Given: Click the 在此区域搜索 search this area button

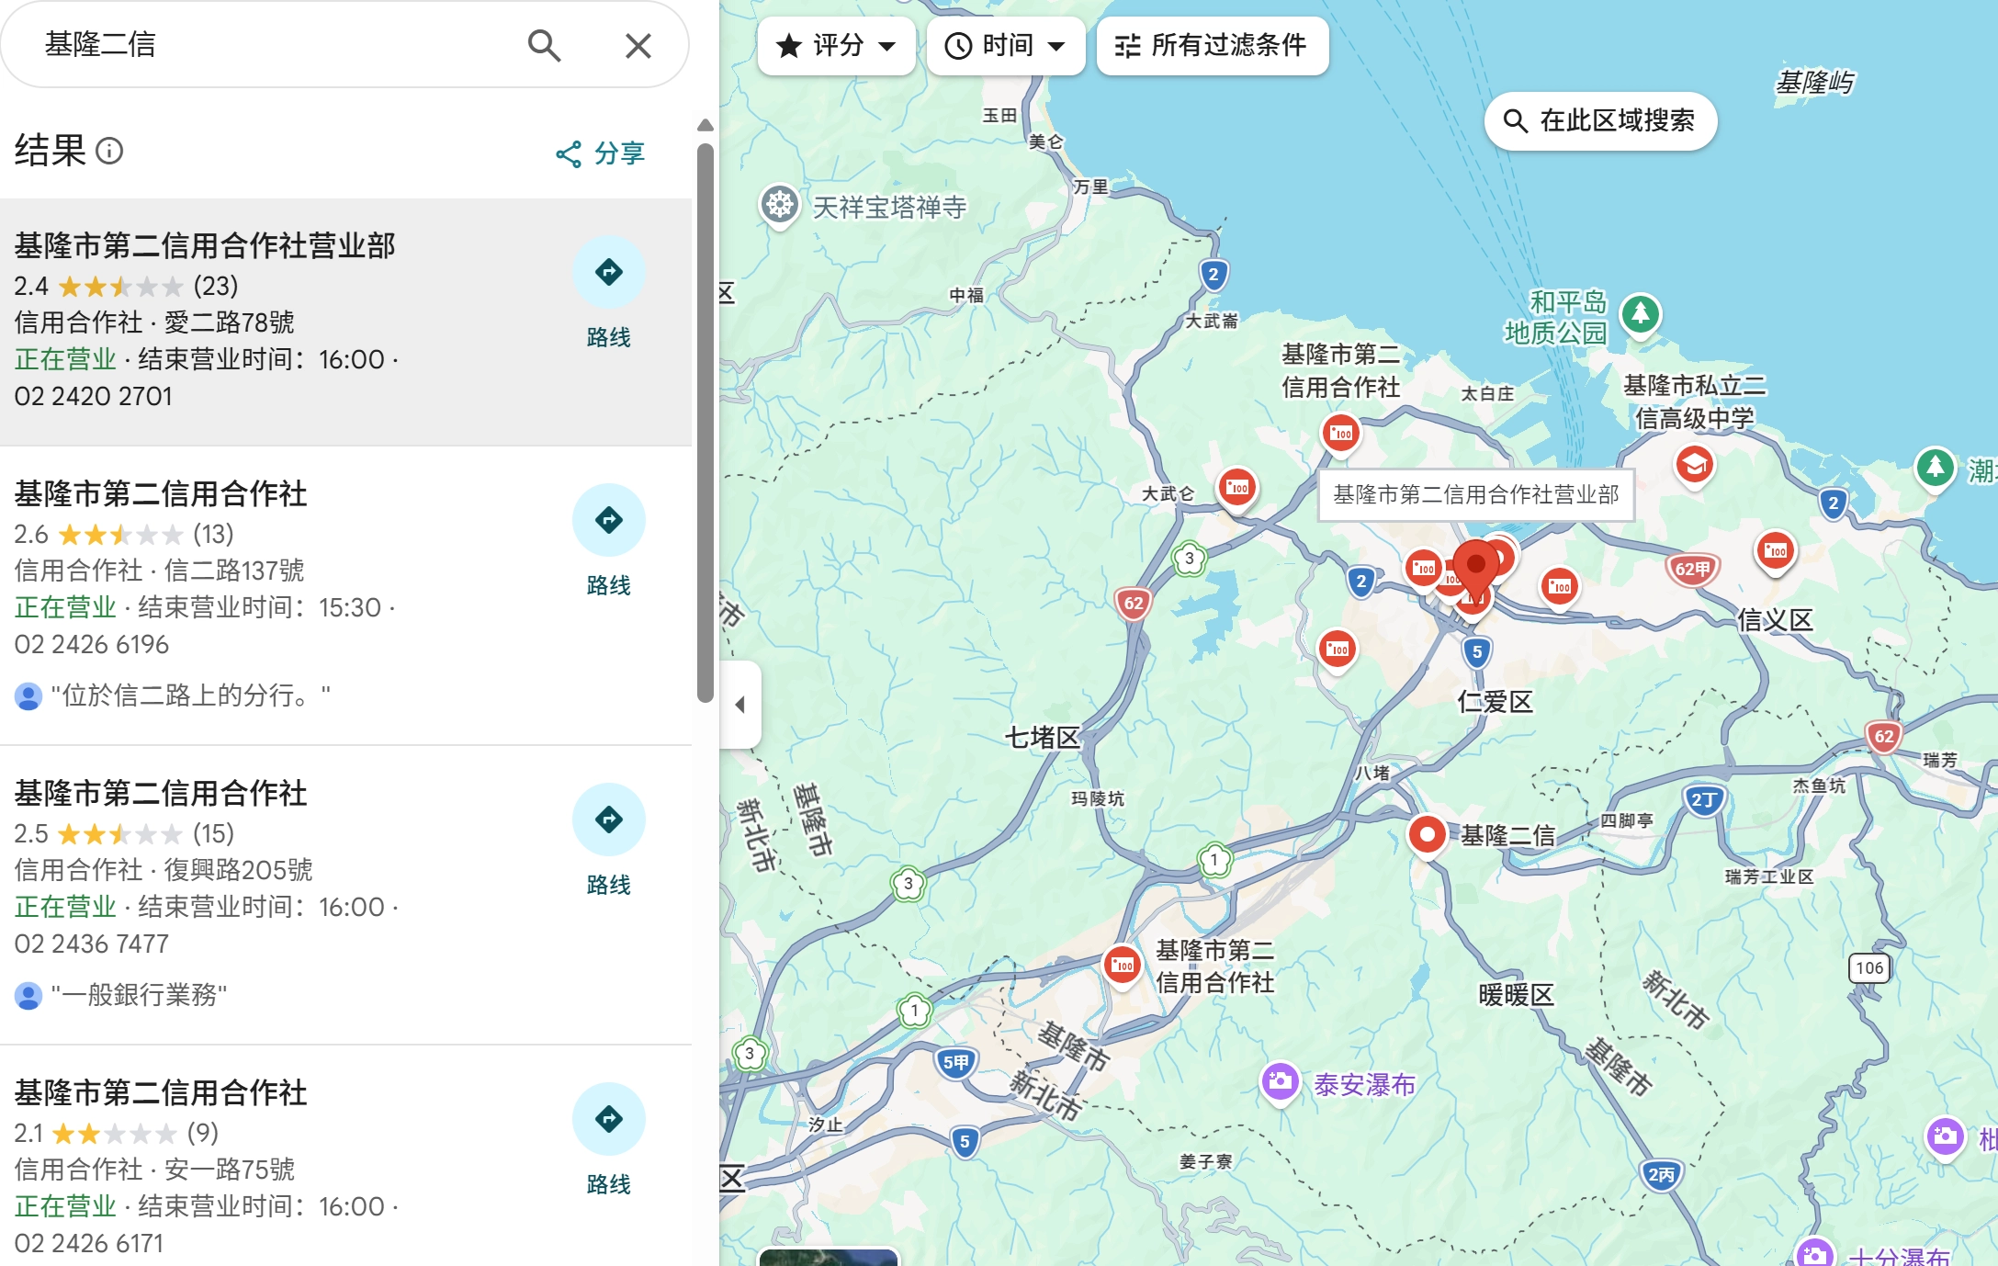Looking at the screenshot, I should 1600,120.
